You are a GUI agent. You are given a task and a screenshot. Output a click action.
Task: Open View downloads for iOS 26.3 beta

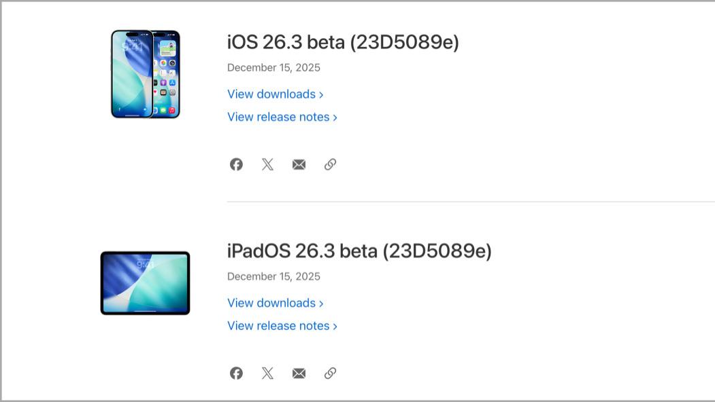[x=271, y=94]
